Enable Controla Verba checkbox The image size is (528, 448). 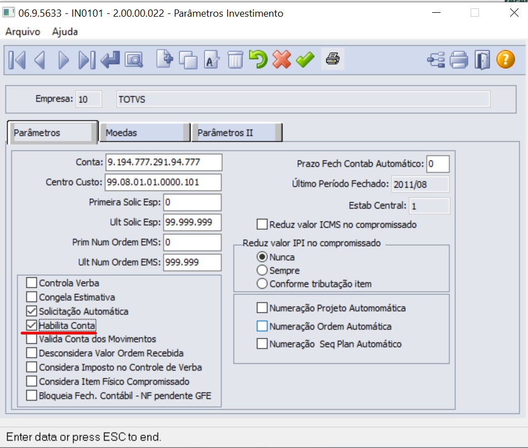pos(32,283)
